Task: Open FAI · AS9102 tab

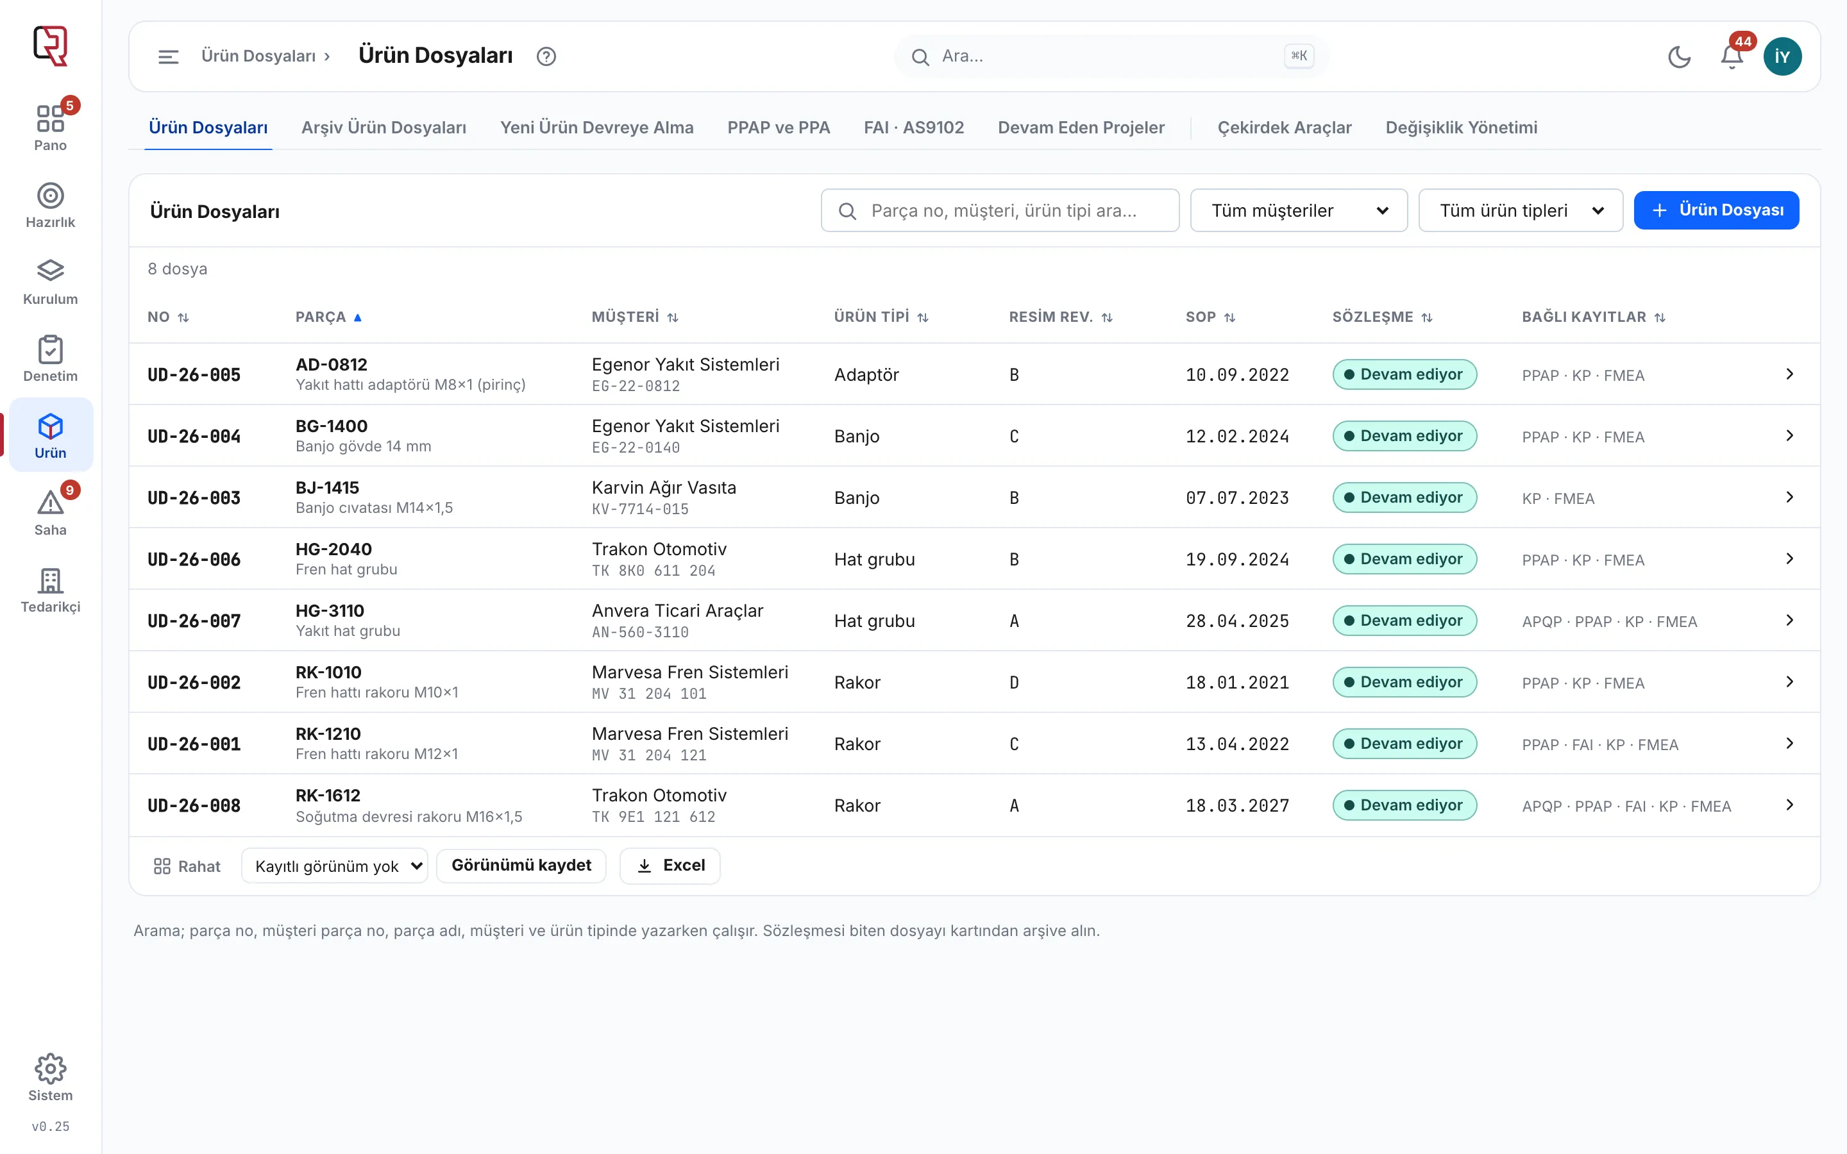Action: pyautogui.click(x=914, y=128)
